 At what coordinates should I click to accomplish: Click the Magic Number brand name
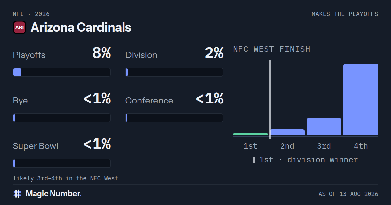[x=53, y=194]
